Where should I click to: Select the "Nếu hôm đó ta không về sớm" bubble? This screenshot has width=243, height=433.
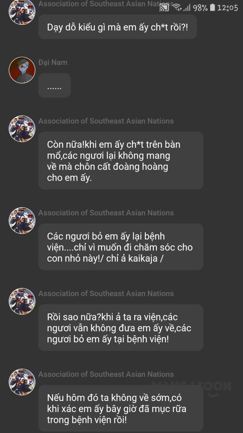coord(121,408)
